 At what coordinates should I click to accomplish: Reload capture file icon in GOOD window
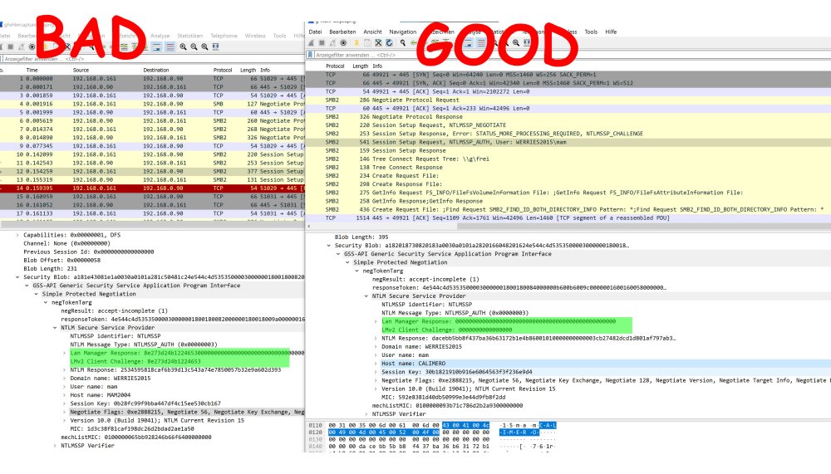[389, 42]
